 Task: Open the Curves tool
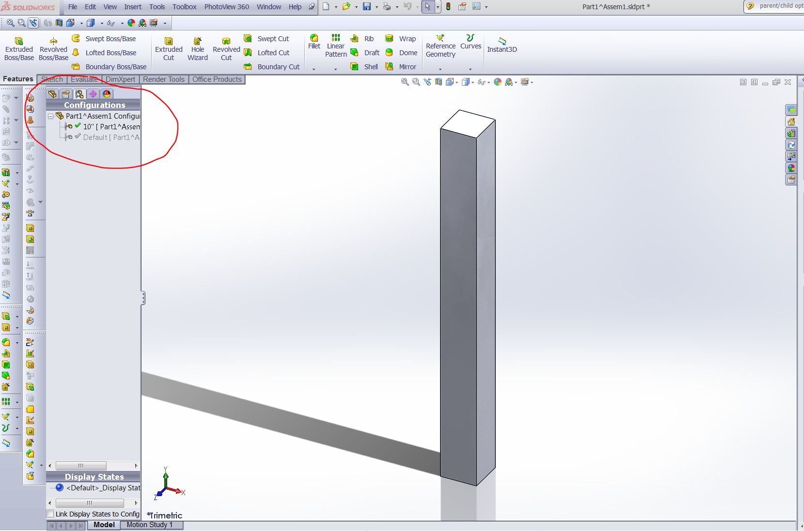pyautogui.click(x=471, y=42)
